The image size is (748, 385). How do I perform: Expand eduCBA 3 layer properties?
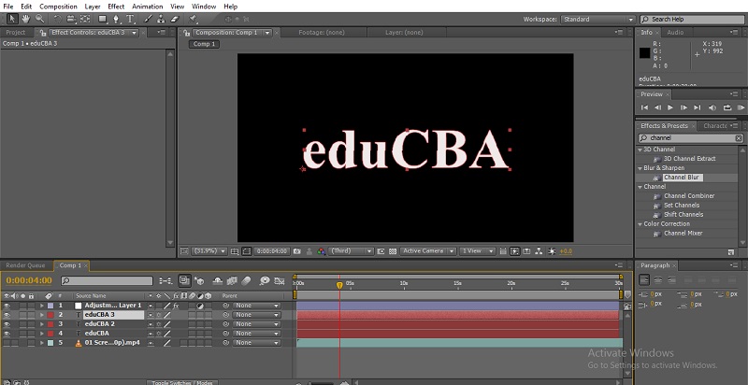coord(42,315)
